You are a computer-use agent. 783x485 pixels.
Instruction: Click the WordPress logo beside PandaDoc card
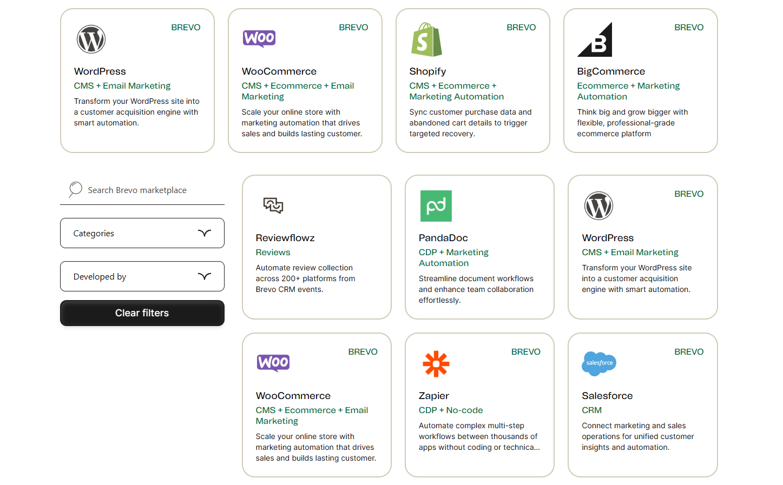tap(598, 206)
